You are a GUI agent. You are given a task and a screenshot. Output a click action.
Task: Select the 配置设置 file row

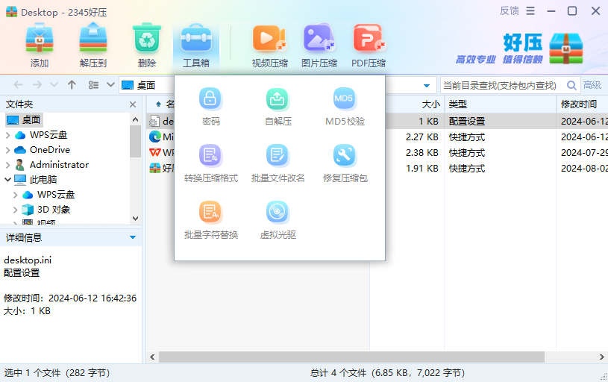coord(377,122)
